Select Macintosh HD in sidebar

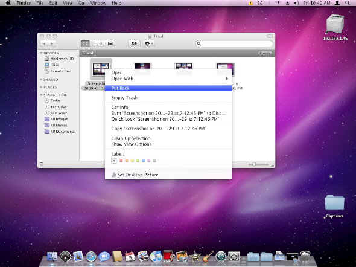pos(59,59)
